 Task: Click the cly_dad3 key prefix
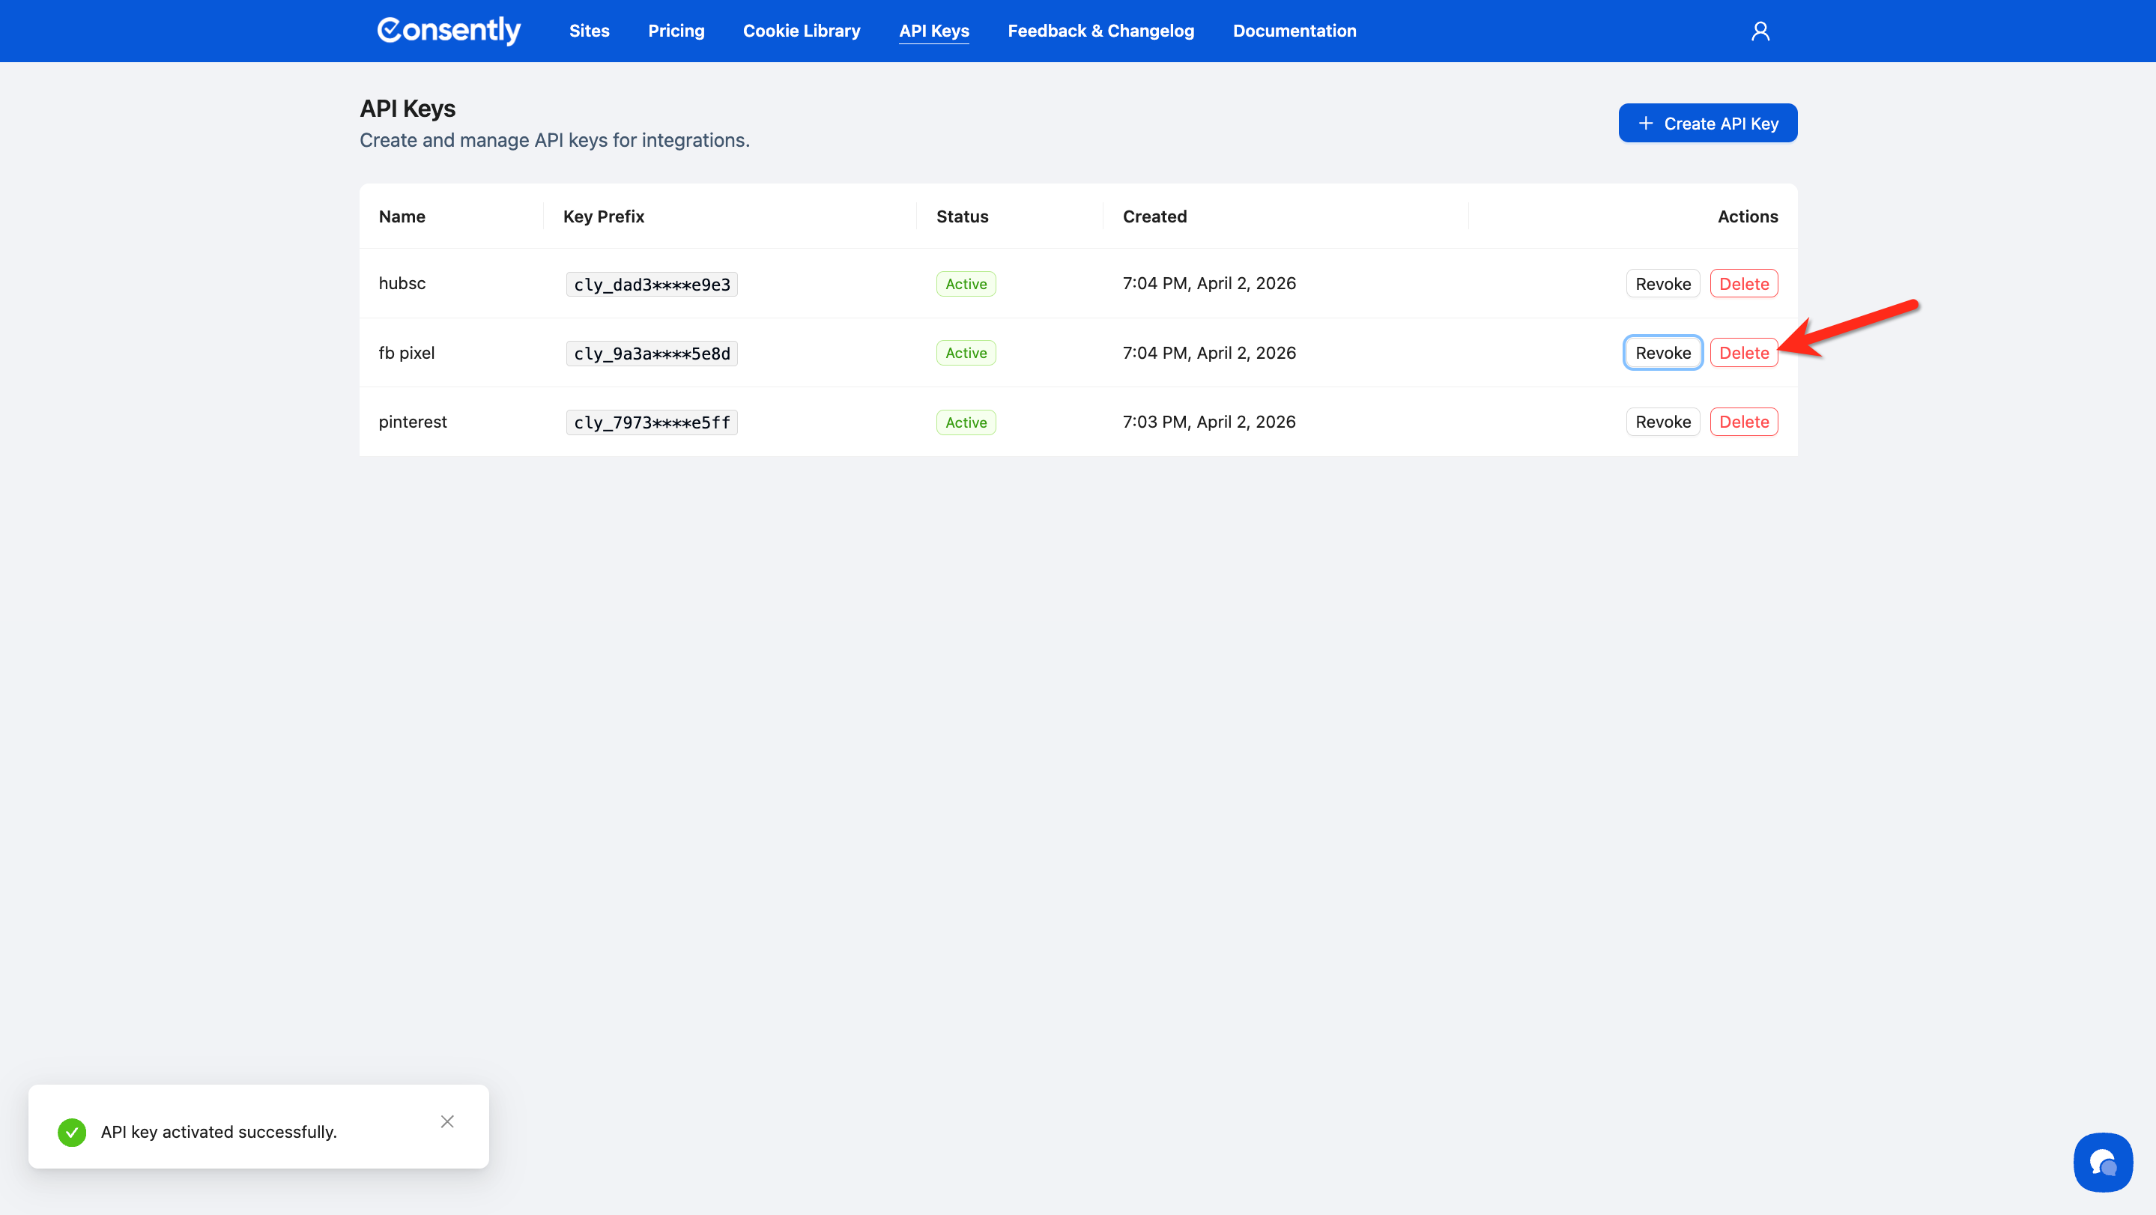(x=651, y=285)
